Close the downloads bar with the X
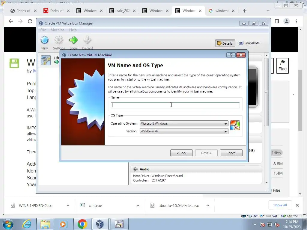This screenshot has height=230, width=307. [297, 205]
